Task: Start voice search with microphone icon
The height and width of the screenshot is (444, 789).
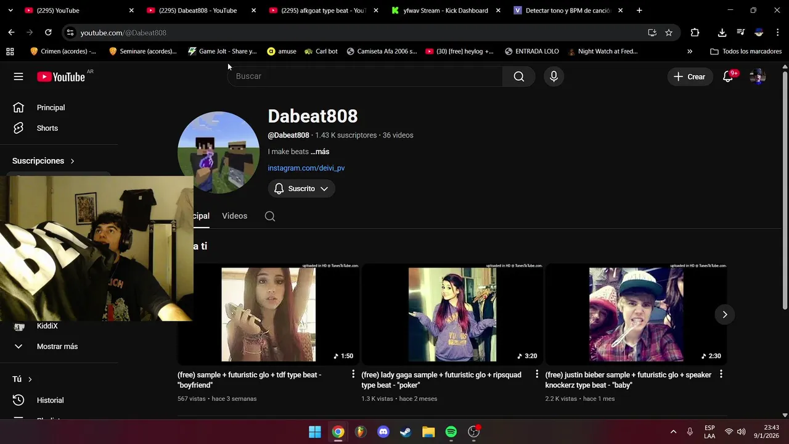Action: coord(554,76)
